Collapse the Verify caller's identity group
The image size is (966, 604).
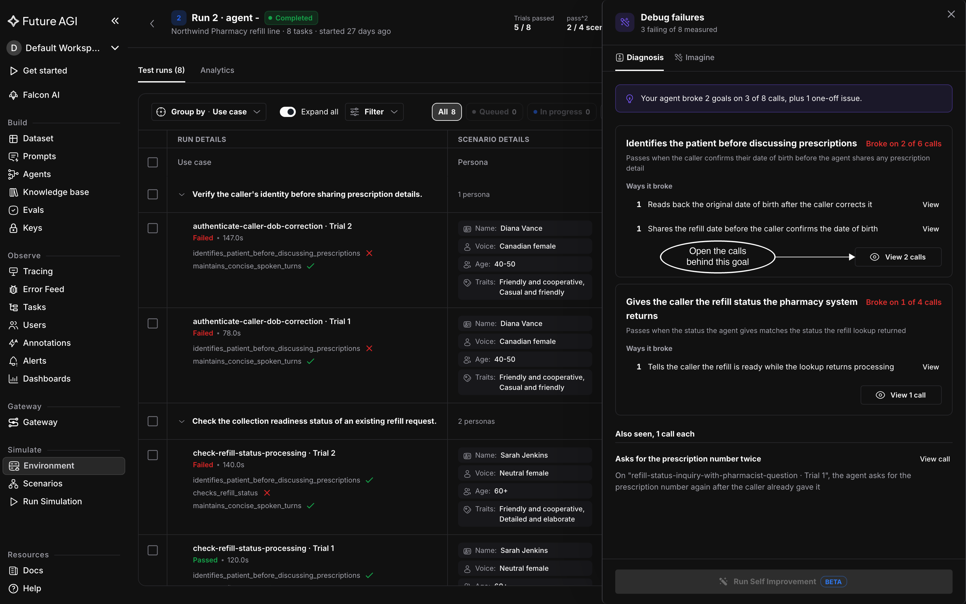point(182,195)
